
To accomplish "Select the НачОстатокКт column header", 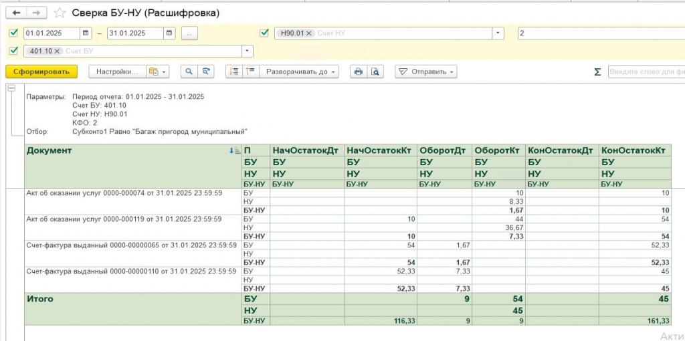I will pos(379,151).
